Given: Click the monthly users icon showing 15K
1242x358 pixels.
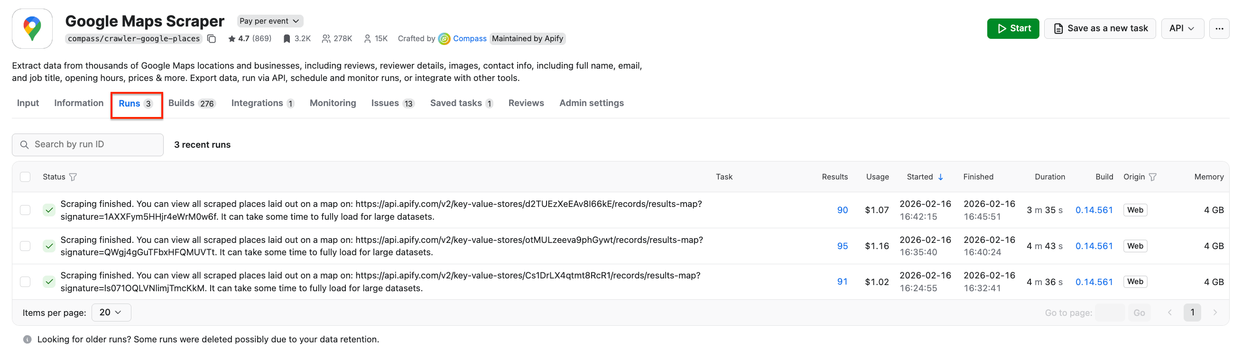Looking at the screenshot, I should tap(367, 38).
